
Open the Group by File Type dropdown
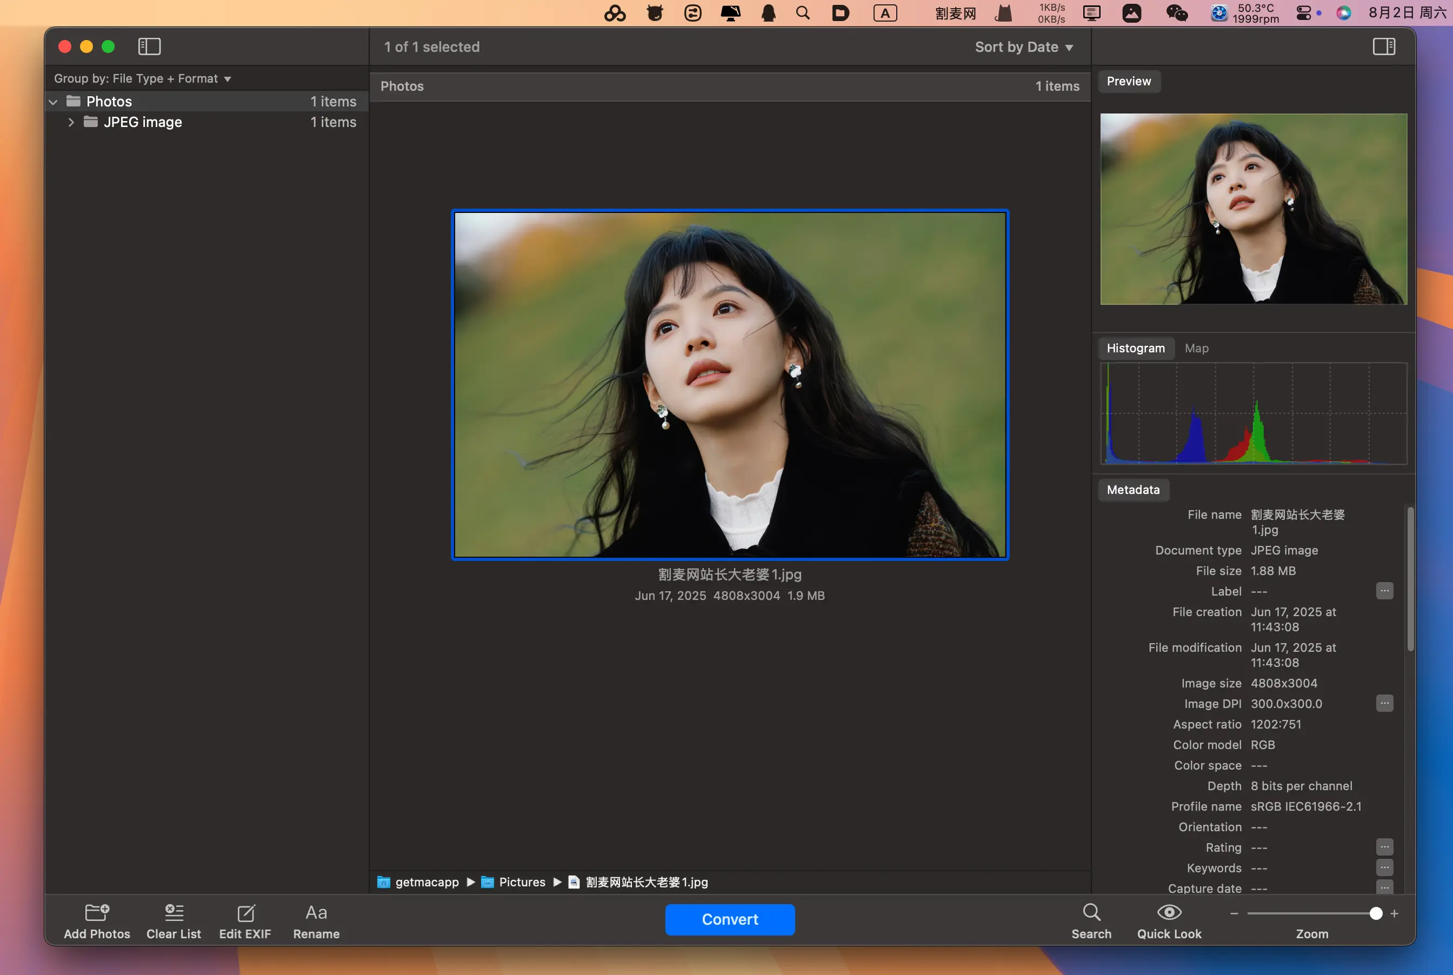click(x=142, y=79)
